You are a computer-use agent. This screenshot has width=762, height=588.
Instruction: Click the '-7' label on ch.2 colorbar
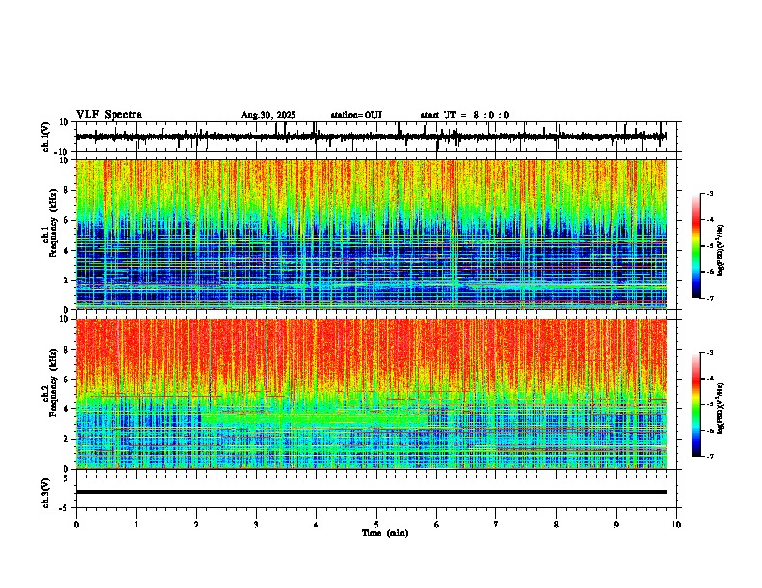tap(709, 456)
